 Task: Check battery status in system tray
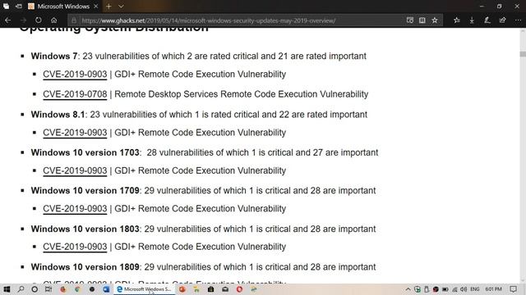tap(445, 289)
